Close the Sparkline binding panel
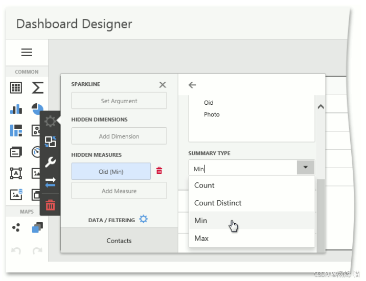366x281 pixels. click(163, 84)
